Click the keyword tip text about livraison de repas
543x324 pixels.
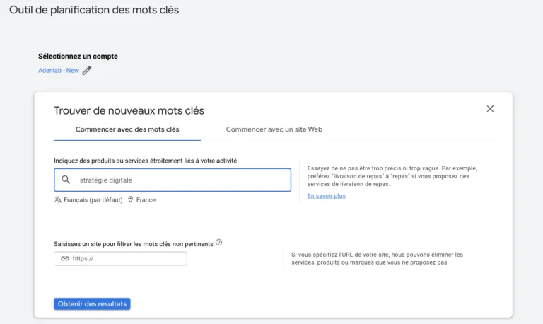(392, 176)
